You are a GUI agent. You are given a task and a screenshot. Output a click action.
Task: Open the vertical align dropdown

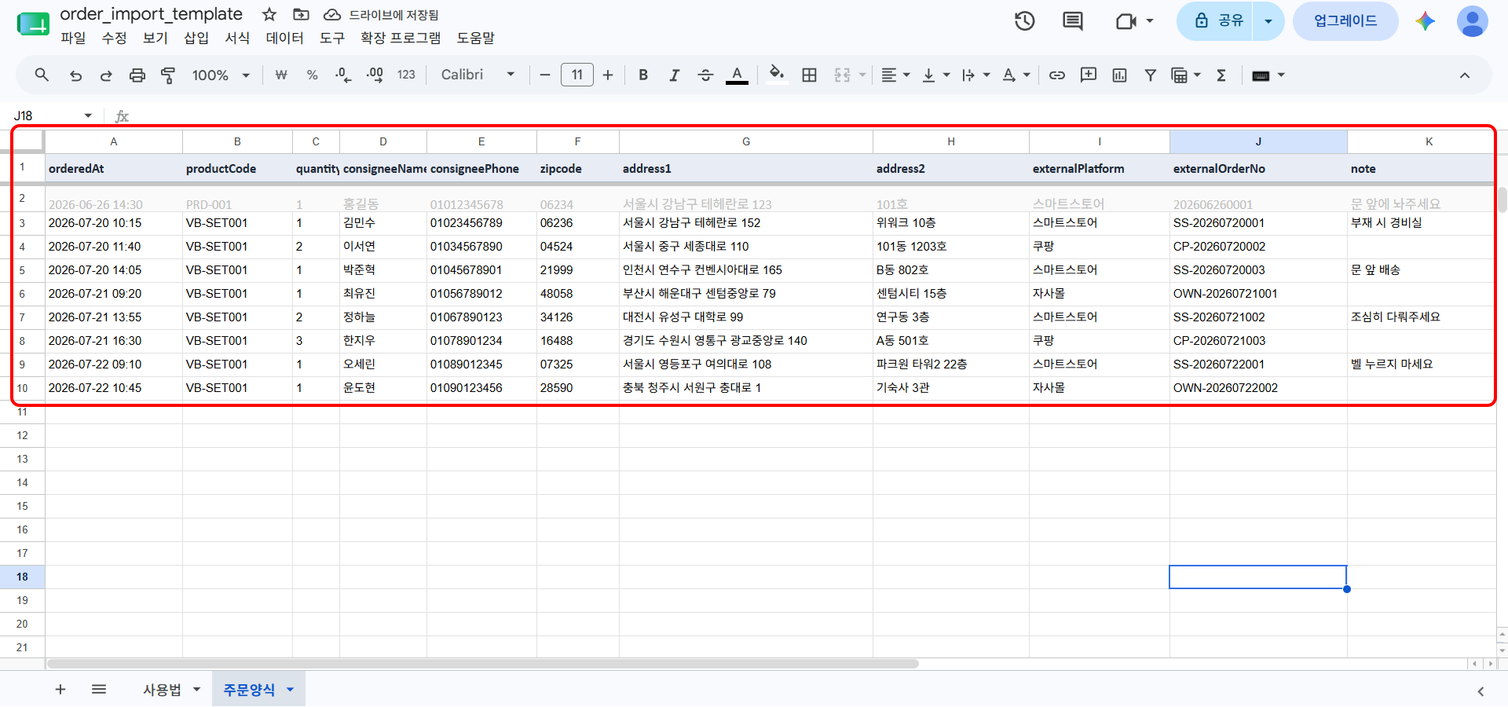coord(935,75)
